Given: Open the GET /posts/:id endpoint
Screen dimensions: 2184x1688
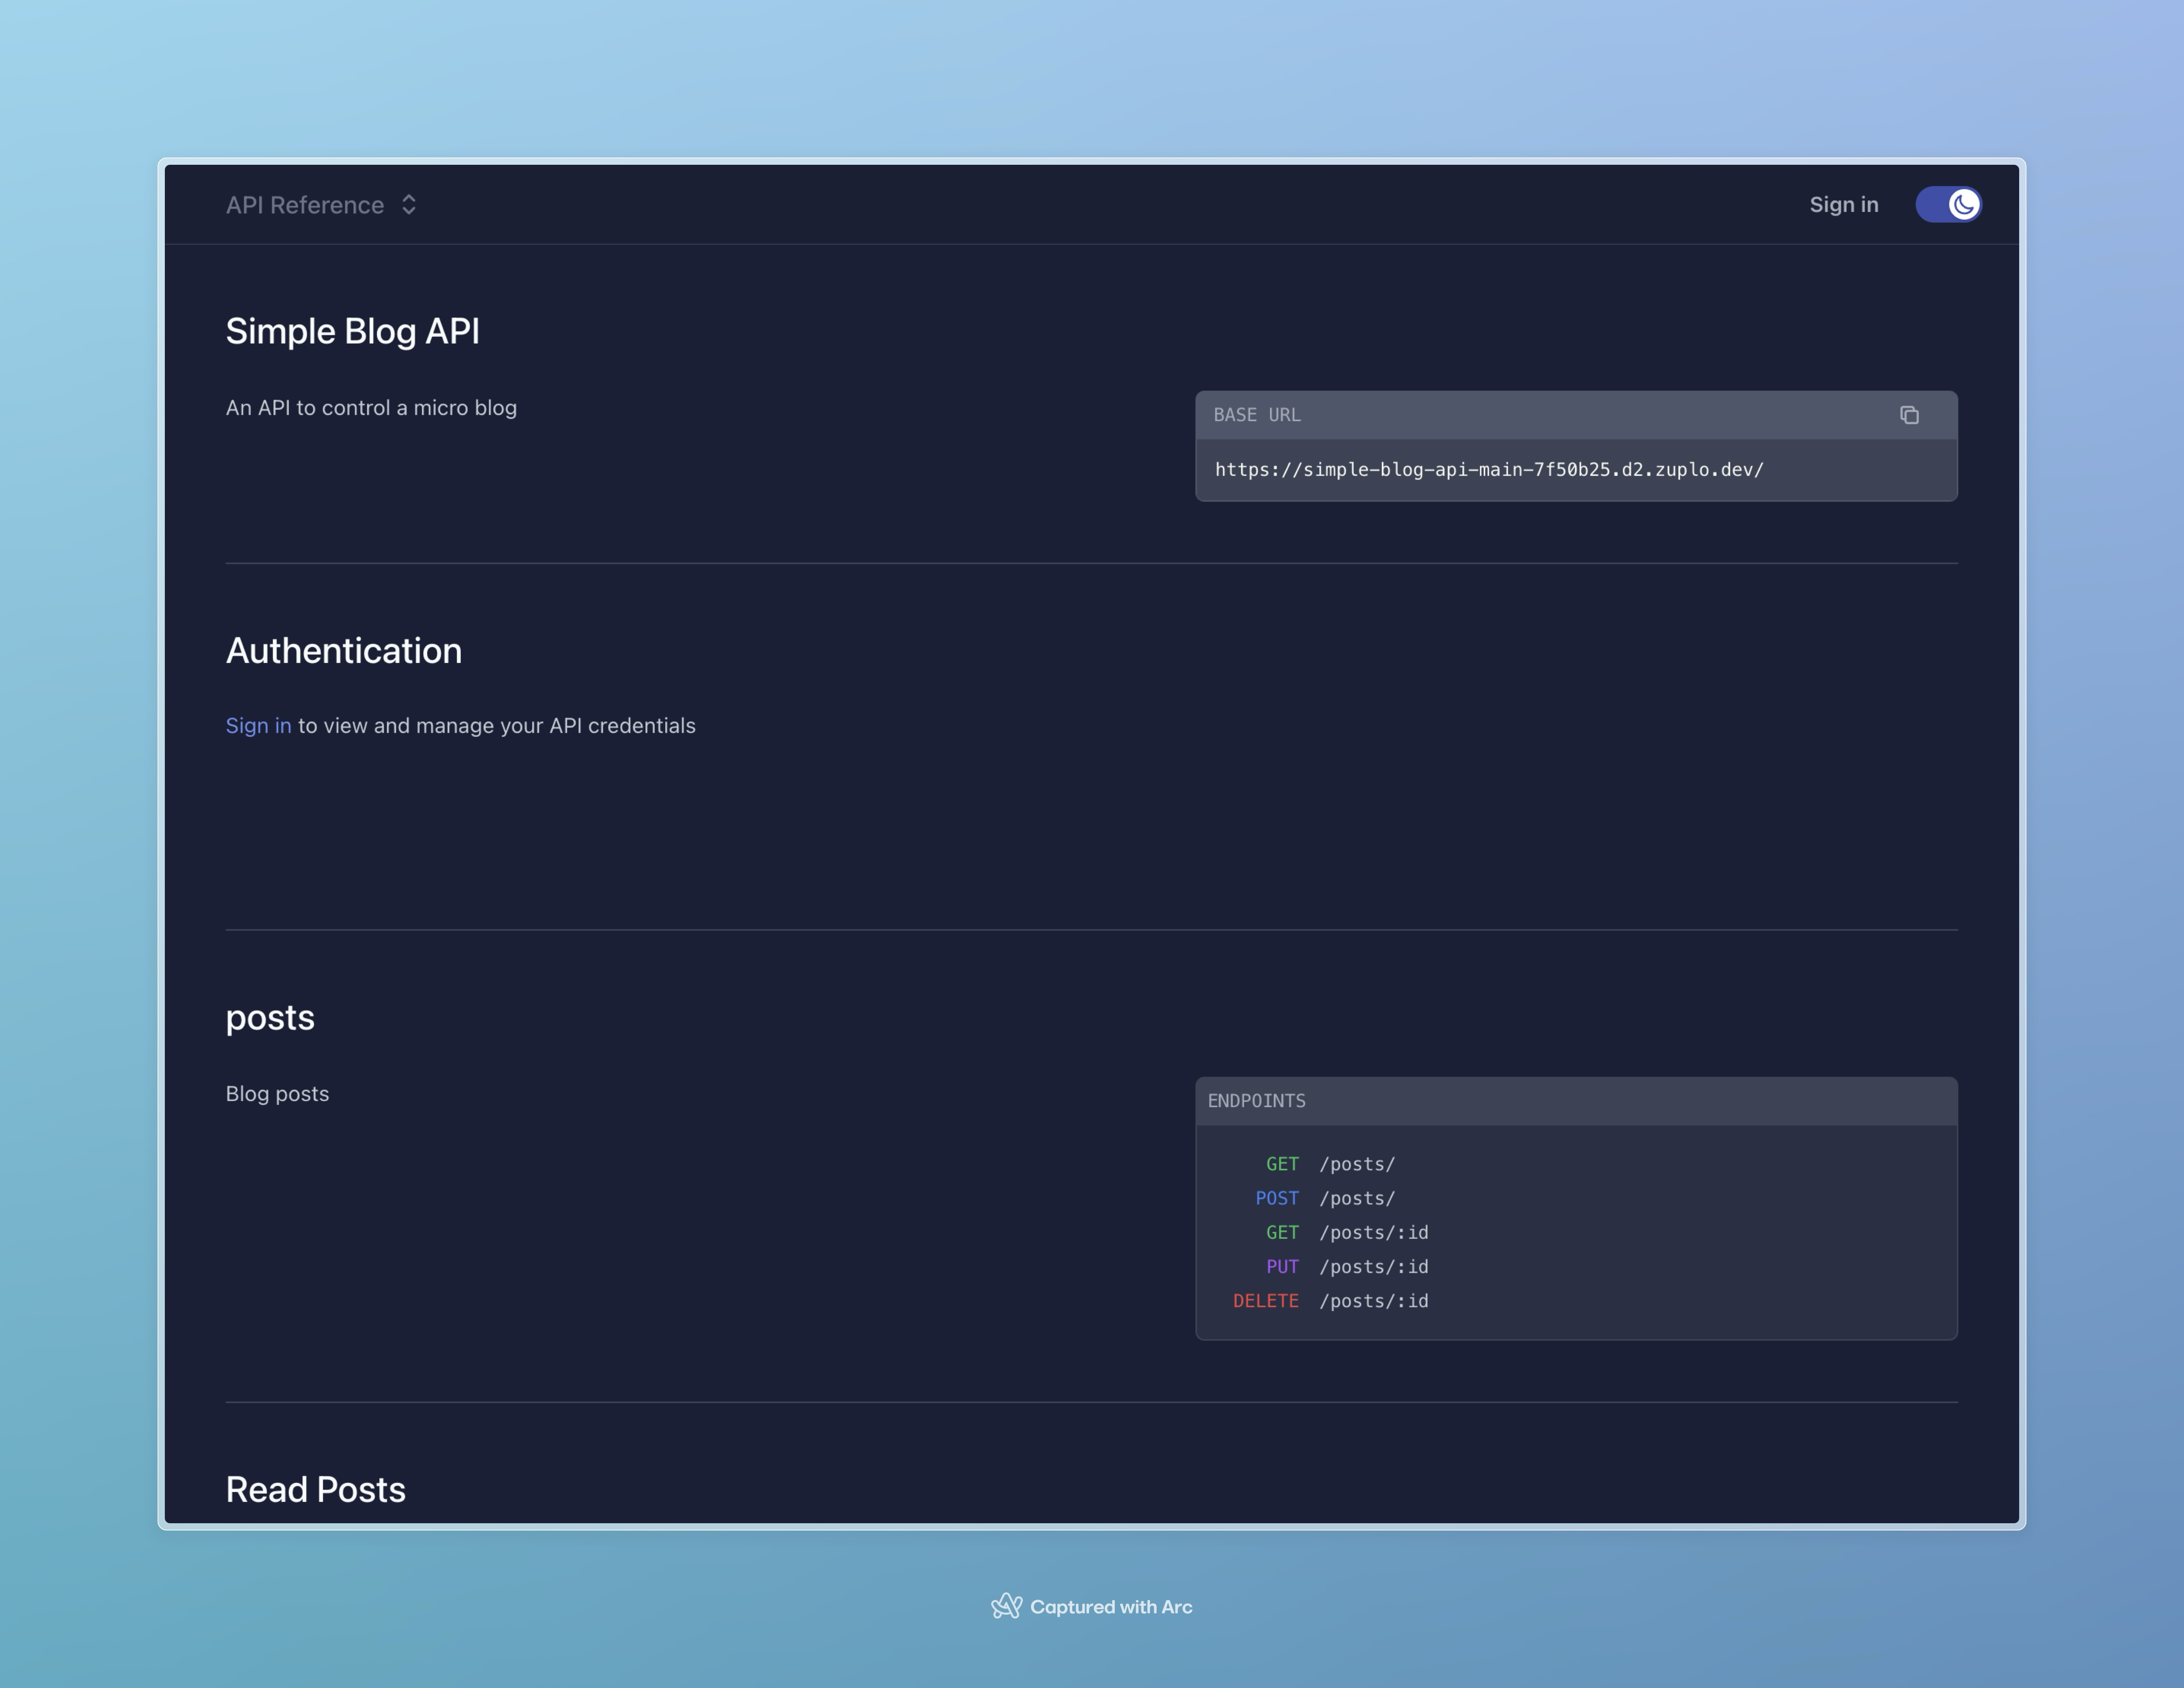Looking at the screenshot, I should [1347, 1232].
